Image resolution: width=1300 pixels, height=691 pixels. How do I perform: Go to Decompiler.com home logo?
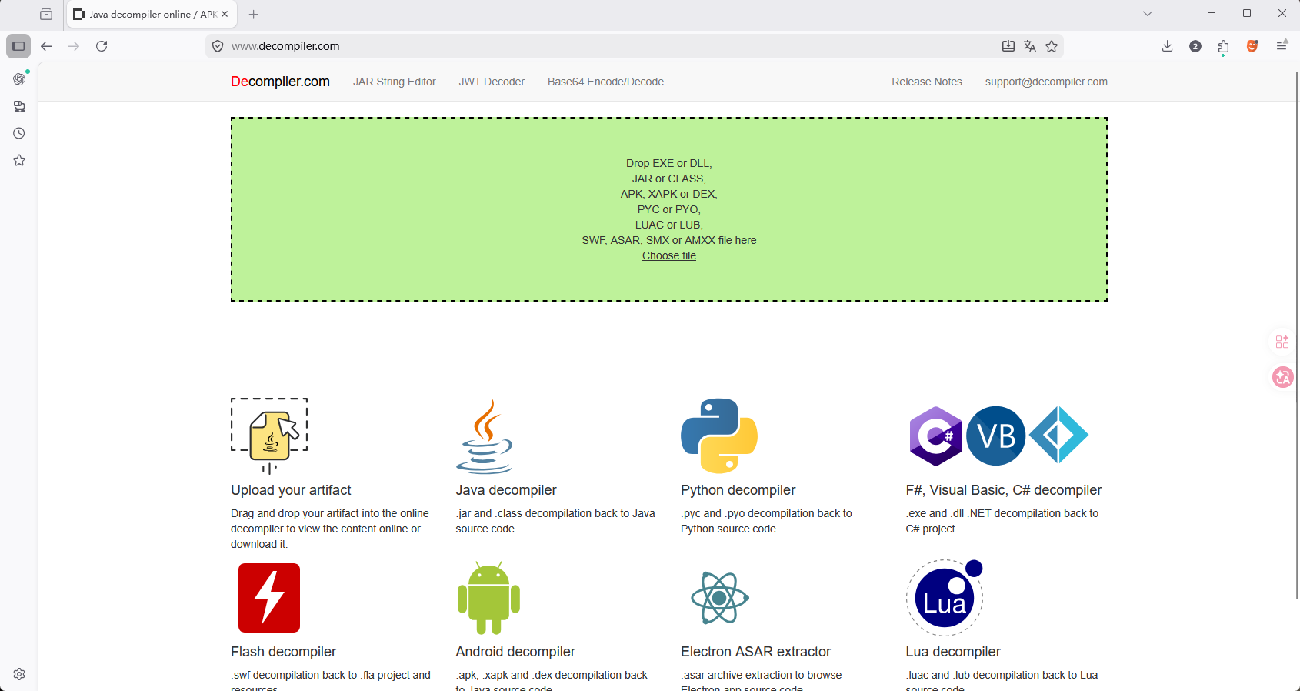pos(280,82)
